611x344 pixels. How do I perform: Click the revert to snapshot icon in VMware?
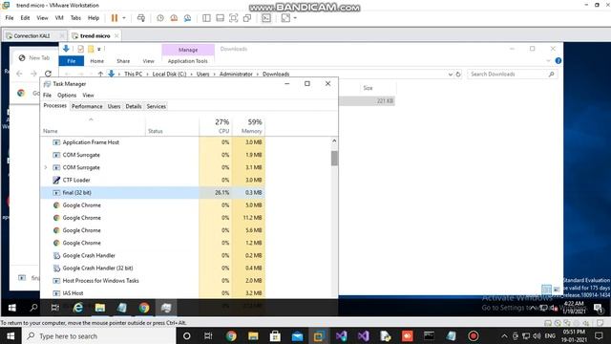pos(174,18)
